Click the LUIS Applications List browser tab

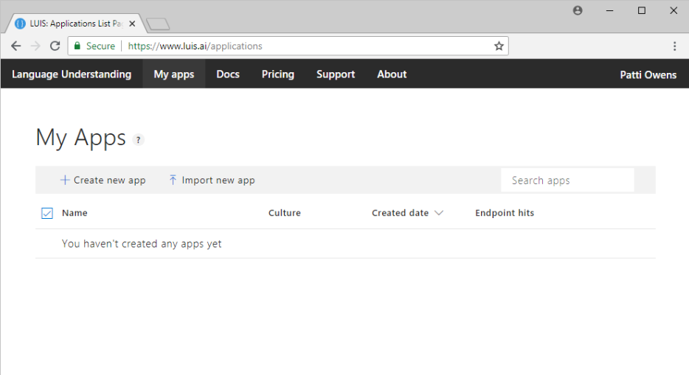coord(75,24)
